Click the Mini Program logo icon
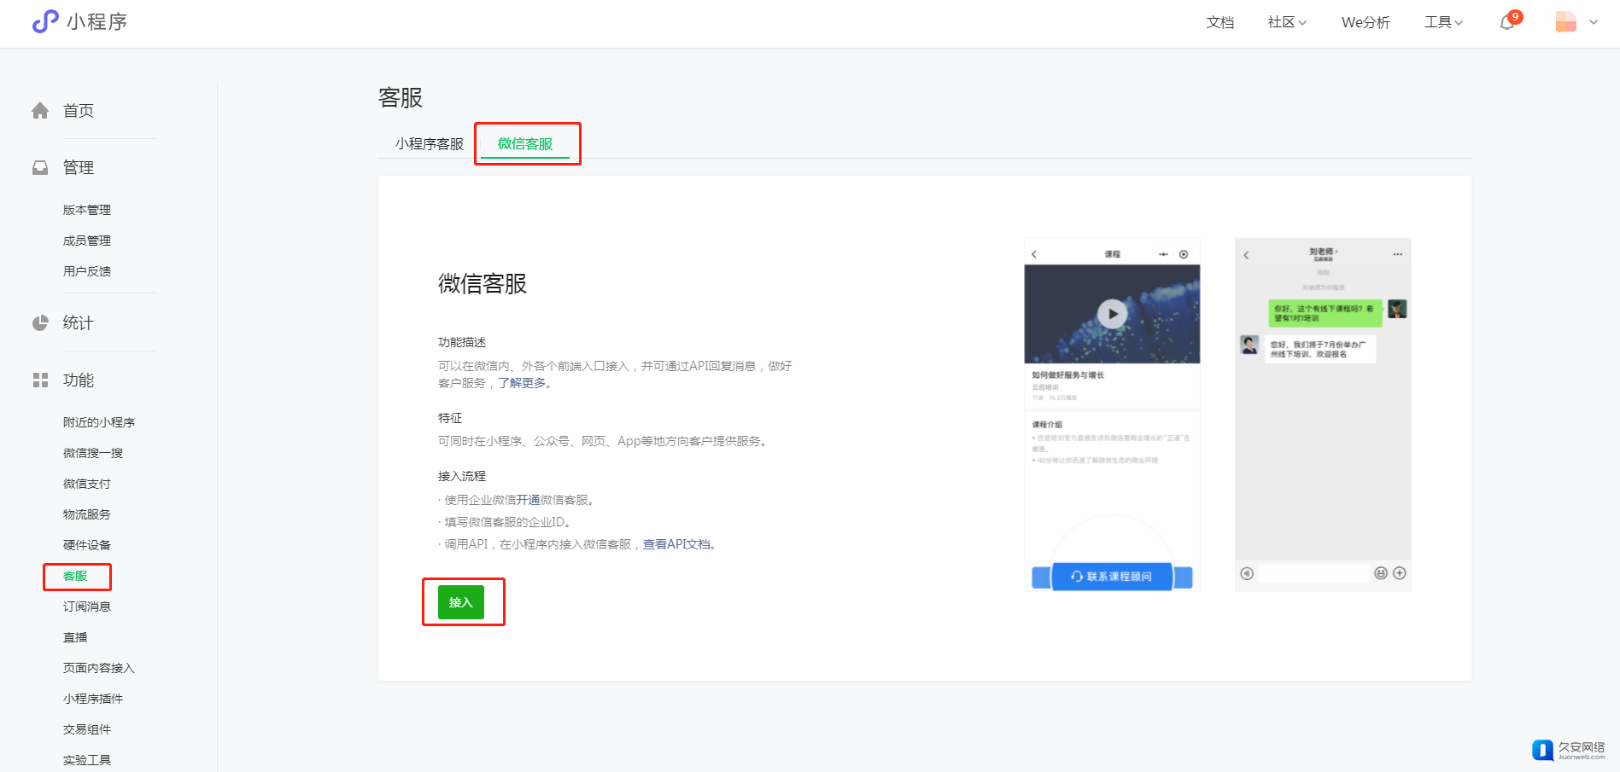The height and width of the screenshot is (772, 1620). click(x=45, y=22)
